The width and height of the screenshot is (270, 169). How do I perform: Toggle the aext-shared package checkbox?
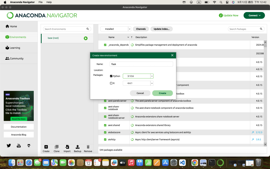click(105, 125)
